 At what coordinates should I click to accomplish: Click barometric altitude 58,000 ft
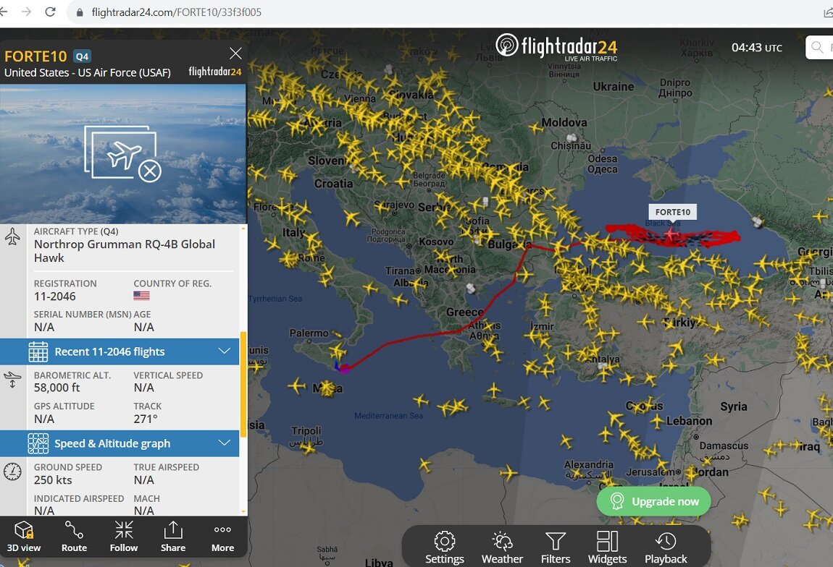pos(56,388)
